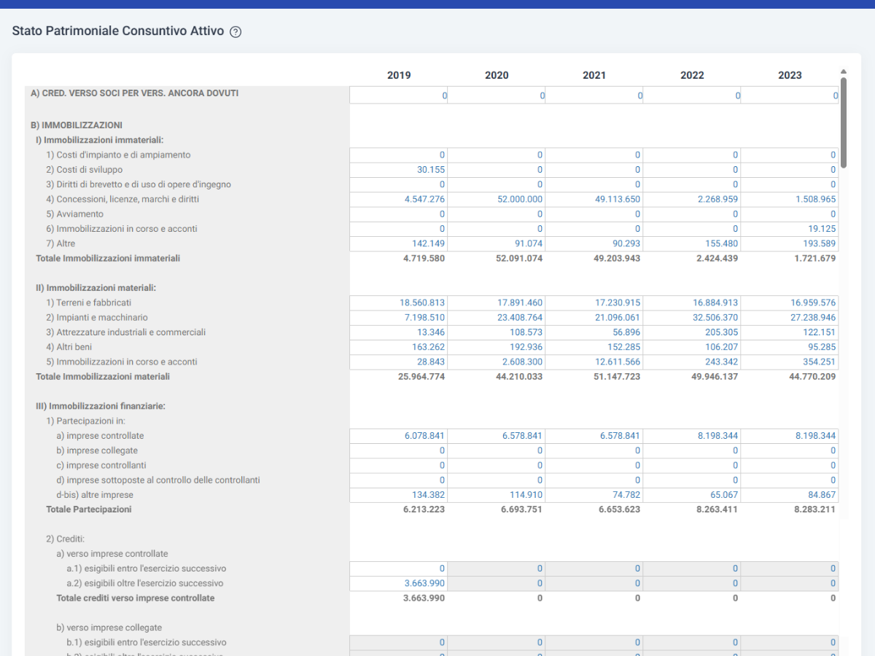Select 2022 Impianti e macchinario field 32.506.370

692,318
